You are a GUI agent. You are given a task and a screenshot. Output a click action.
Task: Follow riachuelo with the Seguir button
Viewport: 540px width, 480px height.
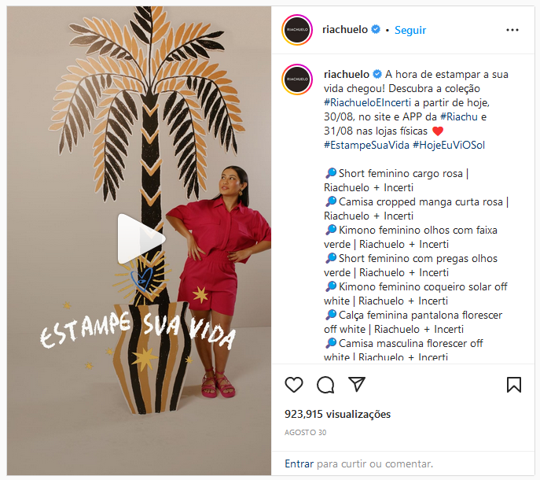pyautogui.click(x=410, y=30)
